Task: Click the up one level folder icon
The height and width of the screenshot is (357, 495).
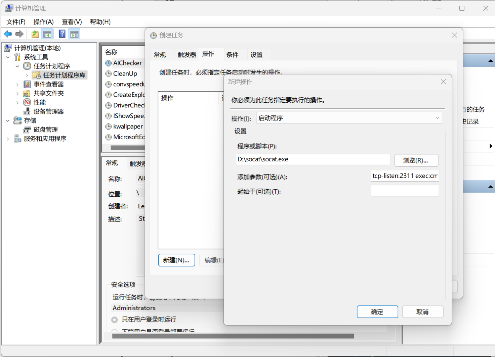Action: tap(35, 34)
